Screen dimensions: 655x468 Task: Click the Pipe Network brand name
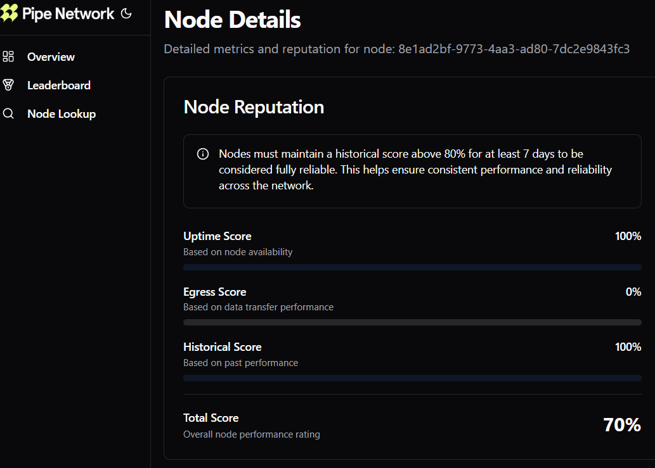[x=68, y=14]
